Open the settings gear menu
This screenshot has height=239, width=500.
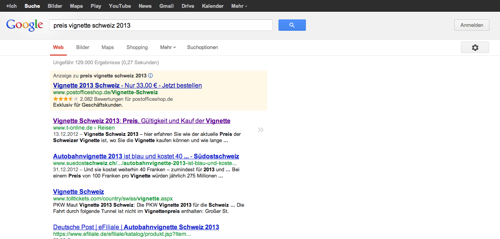(475, 47)
